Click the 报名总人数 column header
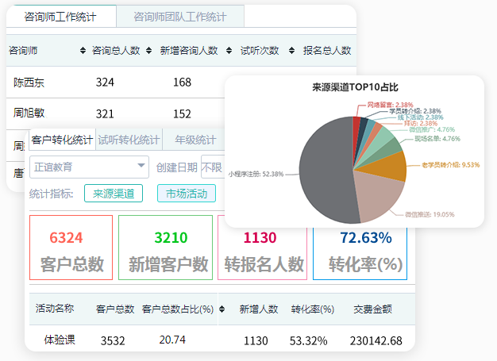 click(327, 50)
